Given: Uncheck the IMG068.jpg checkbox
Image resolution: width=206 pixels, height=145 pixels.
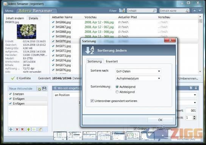Looking at the screenshot, I should [53, 32].
